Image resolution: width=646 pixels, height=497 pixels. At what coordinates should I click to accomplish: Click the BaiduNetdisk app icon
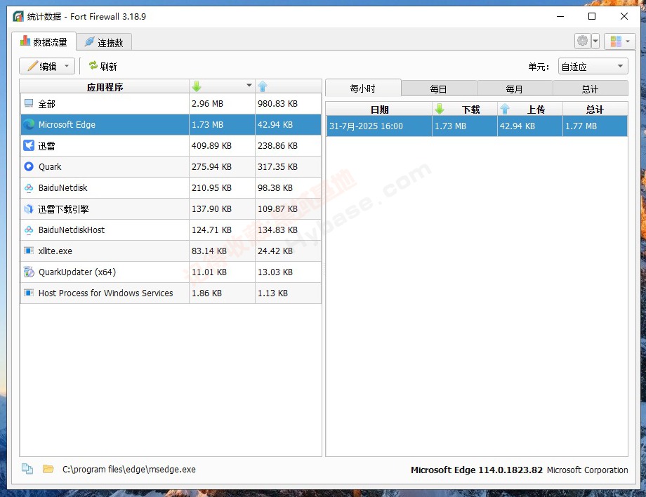(x=29, y=187)
